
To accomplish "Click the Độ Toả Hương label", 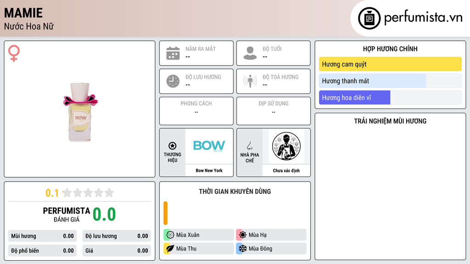I will pos(280,77).
